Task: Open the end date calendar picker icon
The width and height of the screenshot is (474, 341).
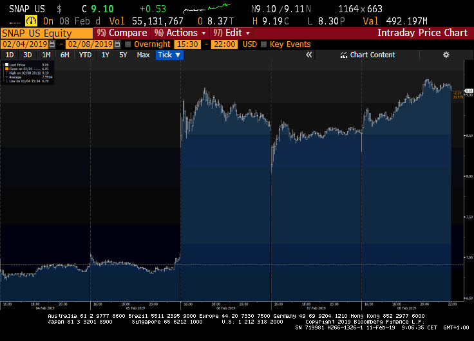Action: tap(117, 44)
